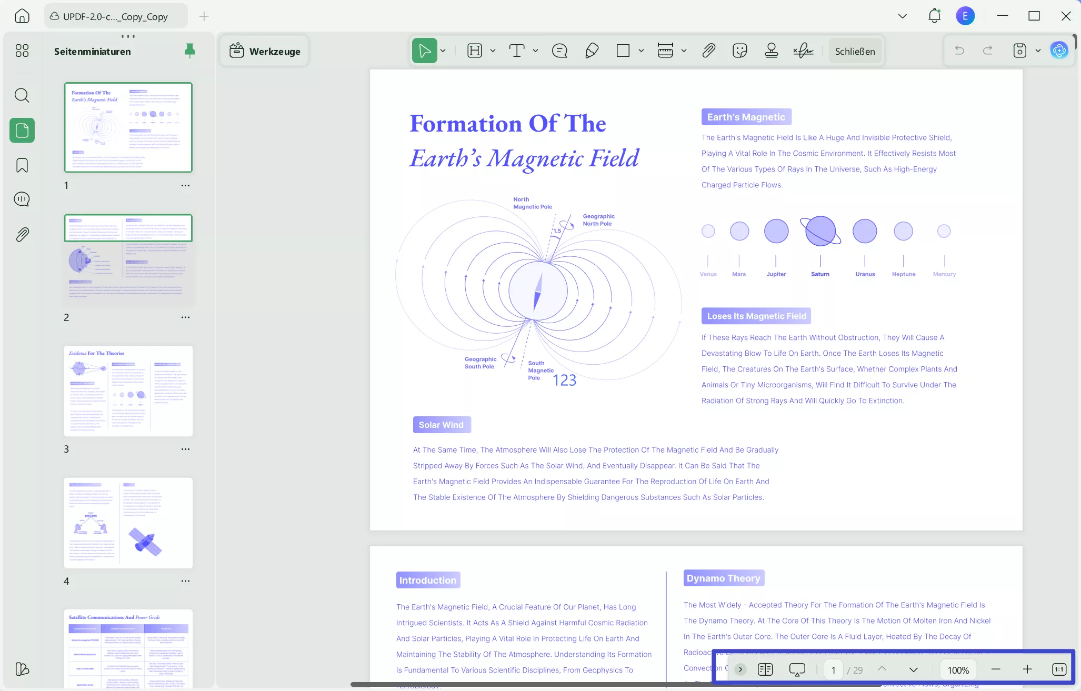Open the 100% zoom level box

(x=958, y=670)
